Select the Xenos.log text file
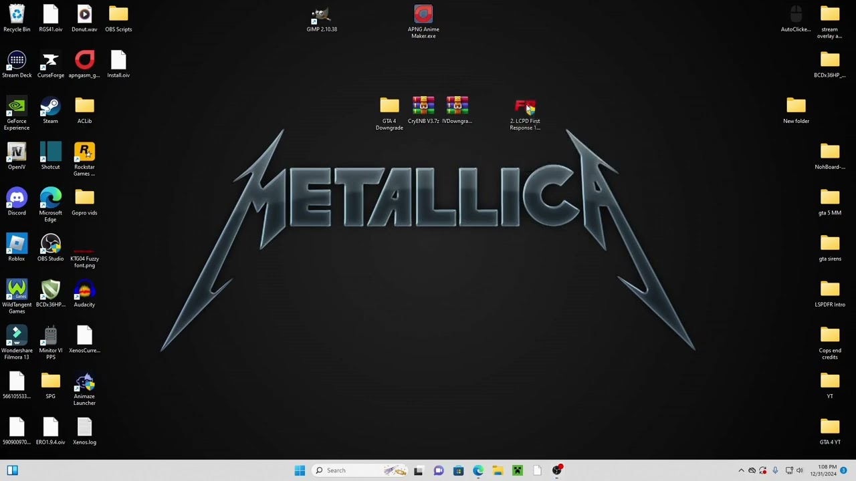Viewport: 856px width, 481px height. click(x=84, y=432)
